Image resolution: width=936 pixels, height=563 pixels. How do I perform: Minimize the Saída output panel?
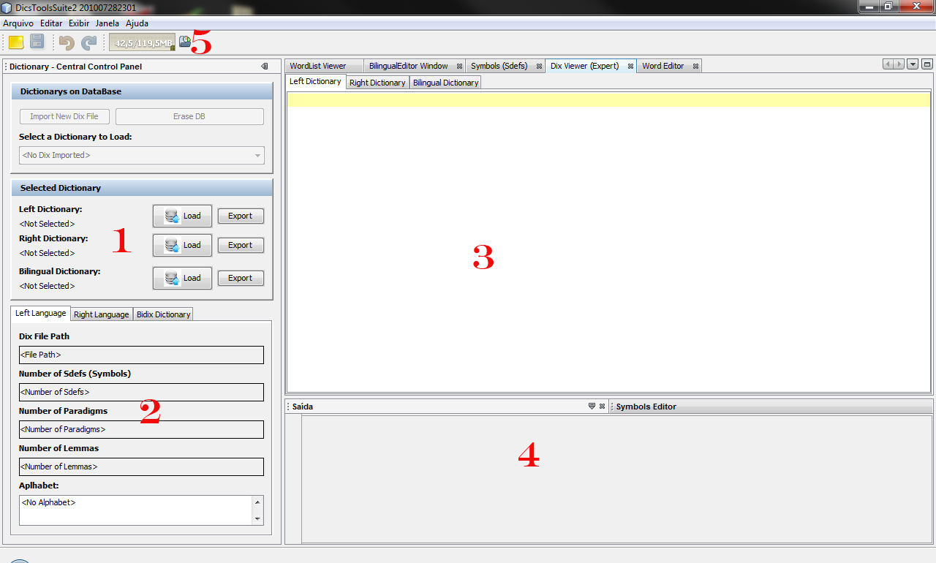coord(592,407)
